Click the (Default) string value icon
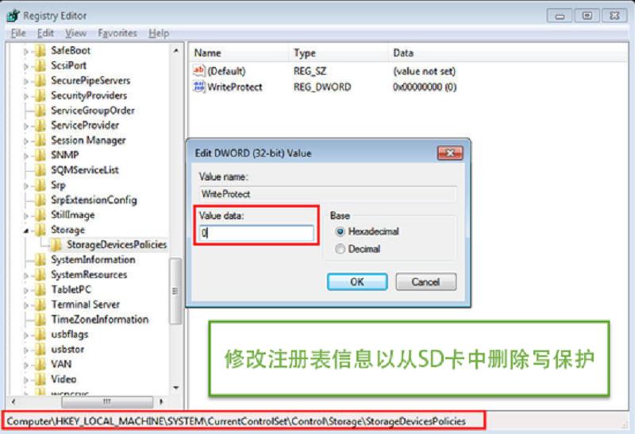The width and height of the screenshot is (635, 434). point(199,71)
